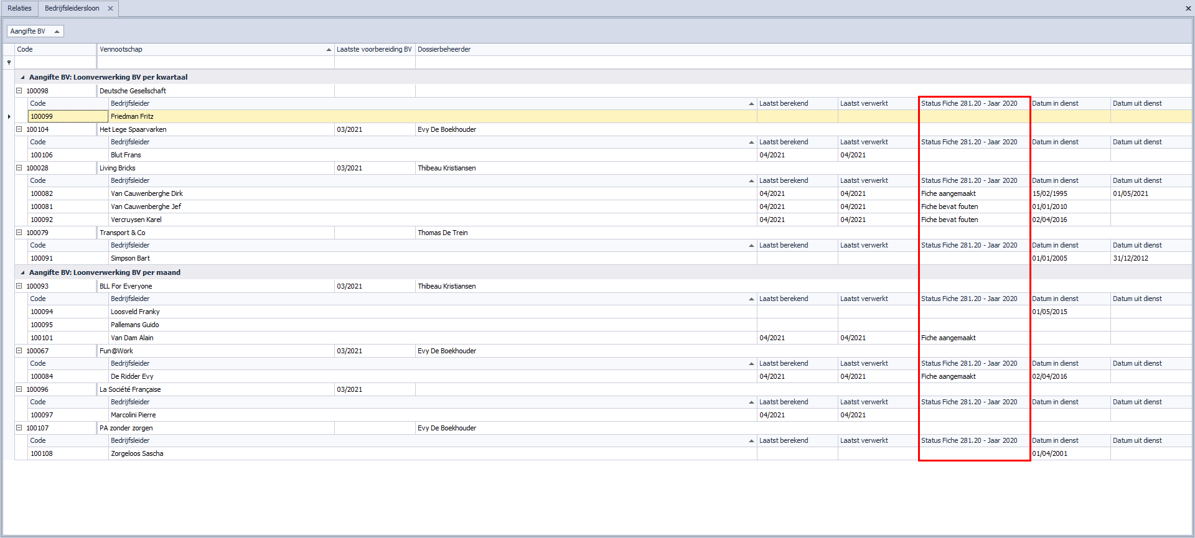Click the Laatste voorbereiding BV column header

pos(374,49)
